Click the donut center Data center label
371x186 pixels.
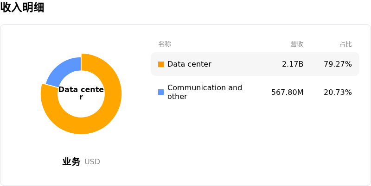pos(81,93)
